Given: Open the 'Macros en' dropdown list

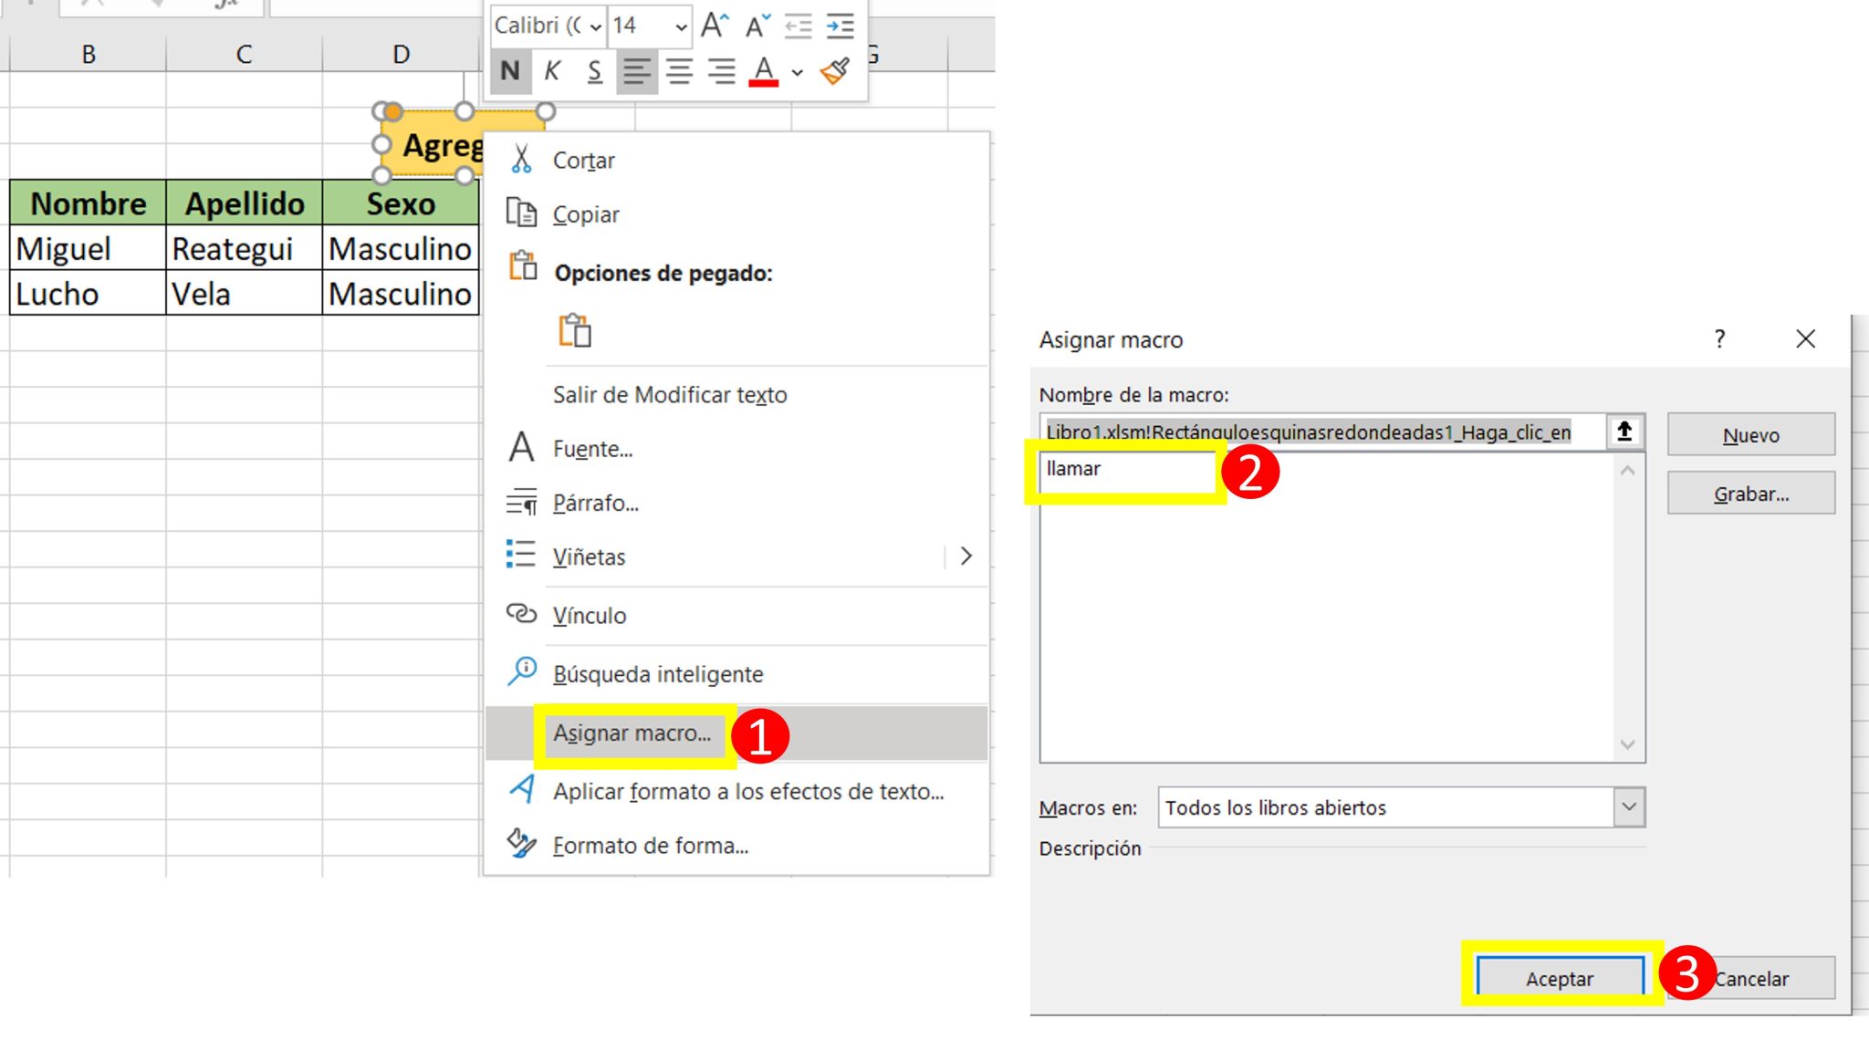Looking at the screenshot, I should pos(1628,806).
